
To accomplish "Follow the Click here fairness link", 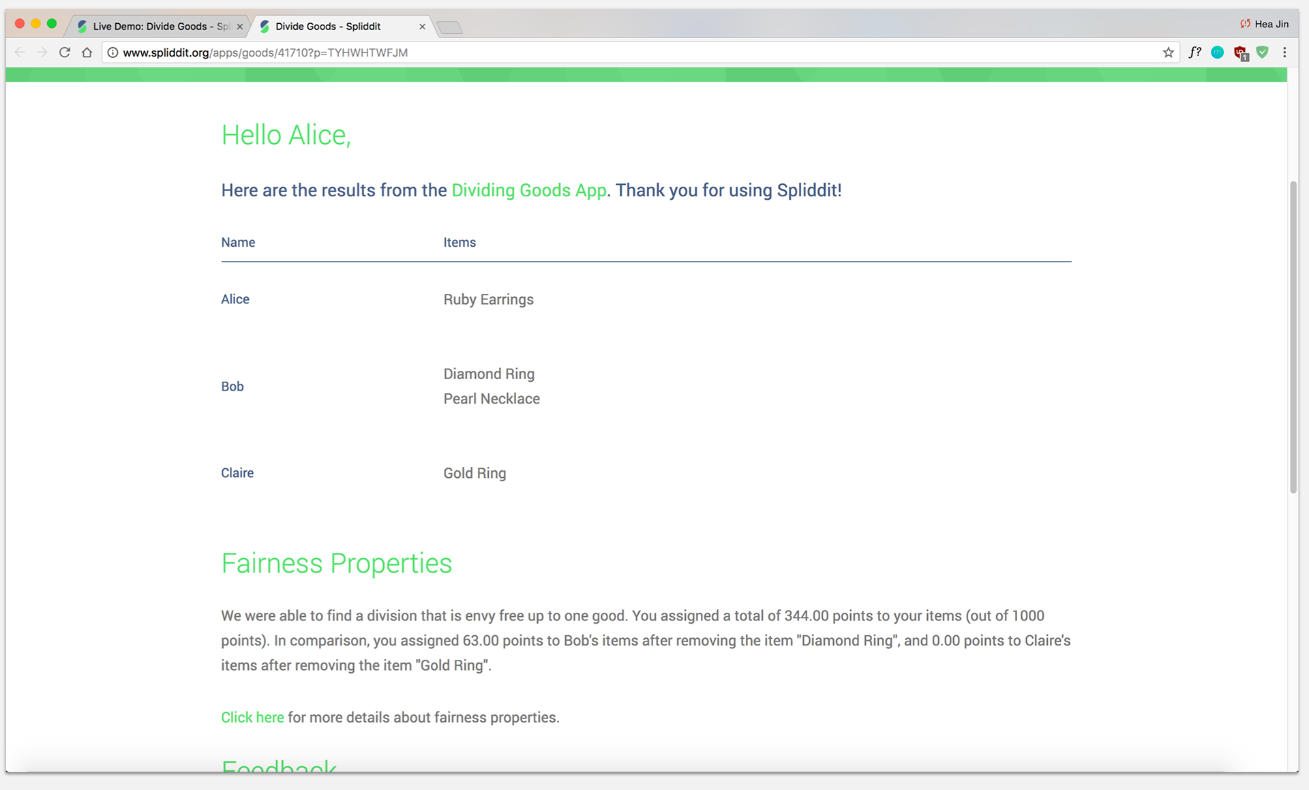I will (252, 717).
